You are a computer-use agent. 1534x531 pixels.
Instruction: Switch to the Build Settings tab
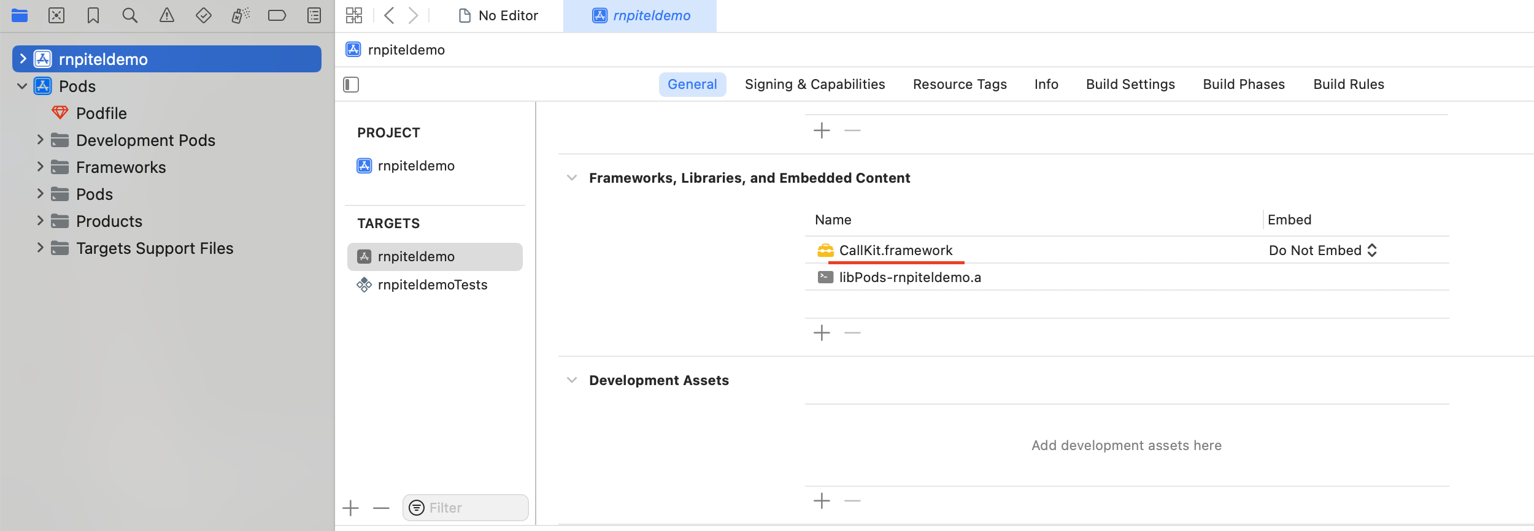tap(1130, 85)
